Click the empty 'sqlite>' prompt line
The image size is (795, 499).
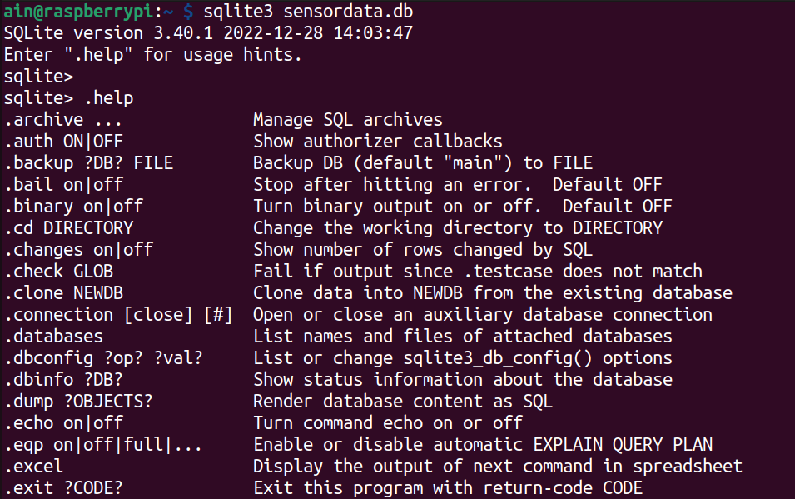38,77
